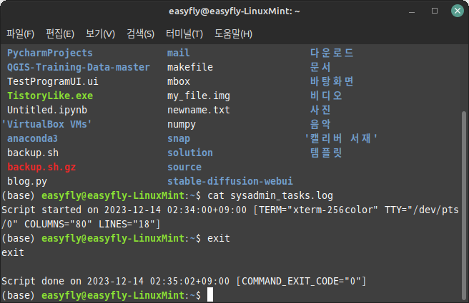Click the TistoryLike.exe file name
This screenshot has height=303, width=469.
(x=50, y=96)
